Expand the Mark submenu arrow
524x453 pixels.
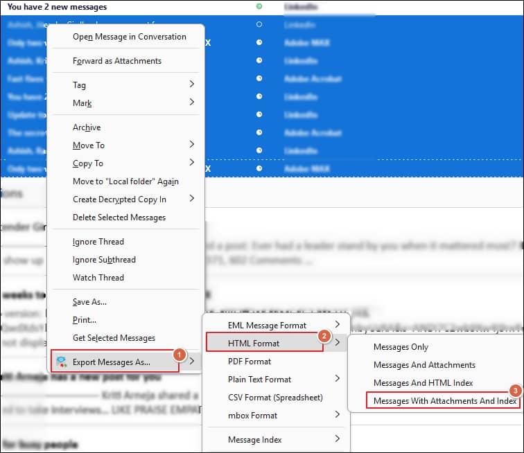tap(191, 102)
